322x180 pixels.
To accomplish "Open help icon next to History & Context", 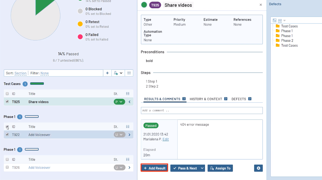I will (x=226, y=99).
